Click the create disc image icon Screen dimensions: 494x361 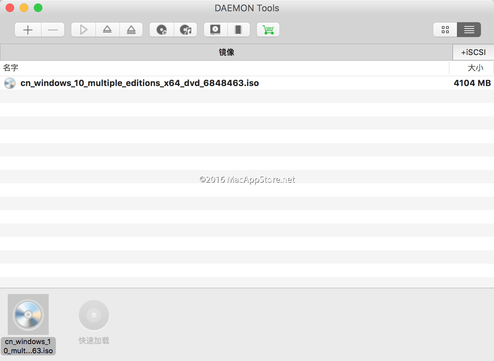tap(162, 30)
